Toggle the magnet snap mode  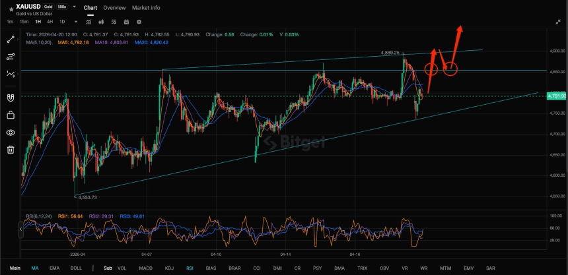(11, 98)
